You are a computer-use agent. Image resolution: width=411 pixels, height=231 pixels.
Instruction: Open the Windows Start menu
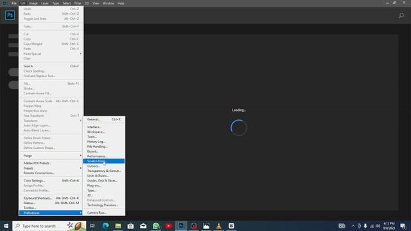click(x=6, y=226)
